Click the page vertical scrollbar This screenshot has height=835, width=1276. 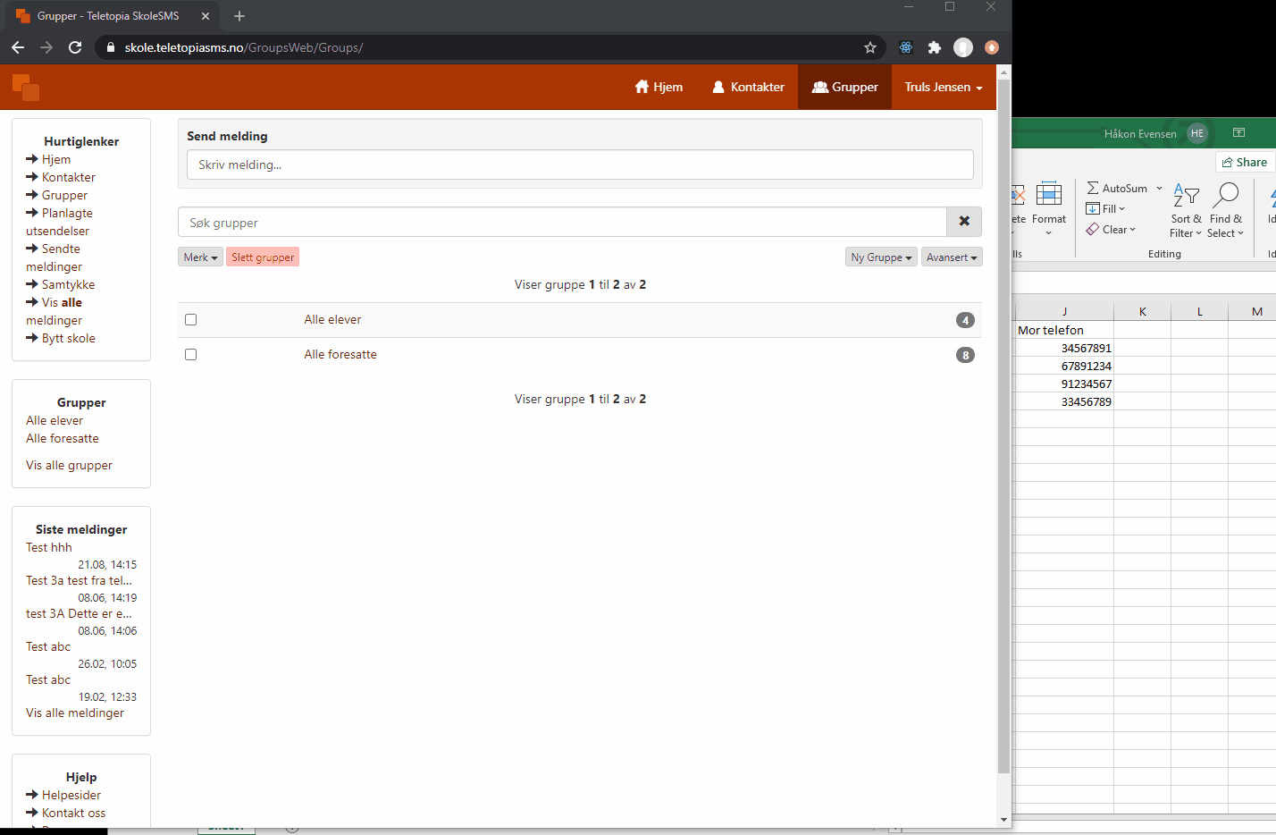[x=1003, y=425]
